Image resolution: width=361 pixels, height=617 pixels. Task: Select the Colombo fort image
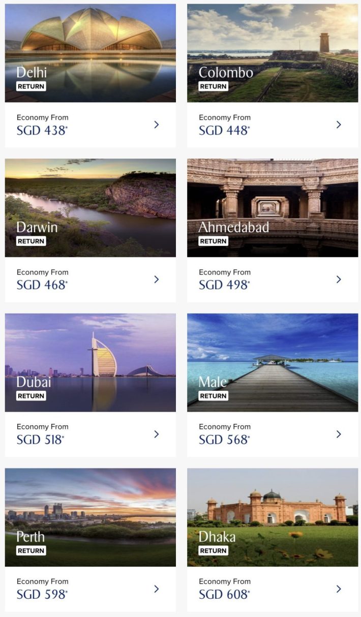(273, 41)
